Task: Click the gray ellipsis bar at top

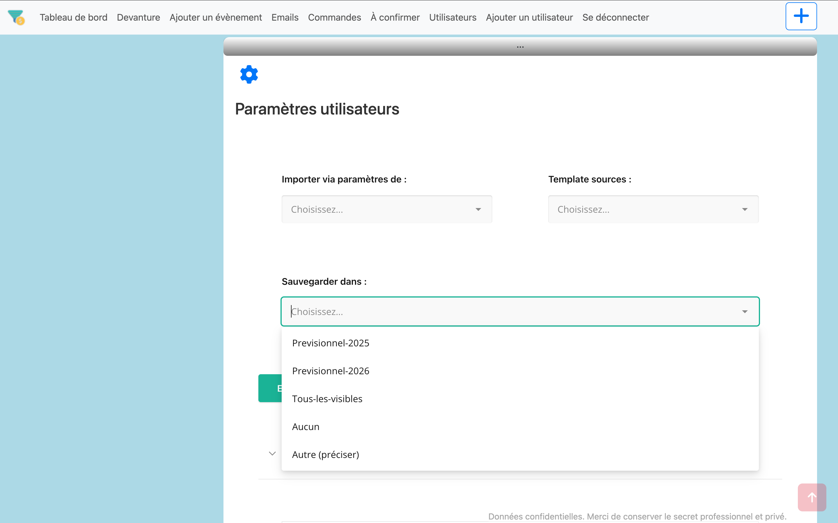Action: coord(520,46)
